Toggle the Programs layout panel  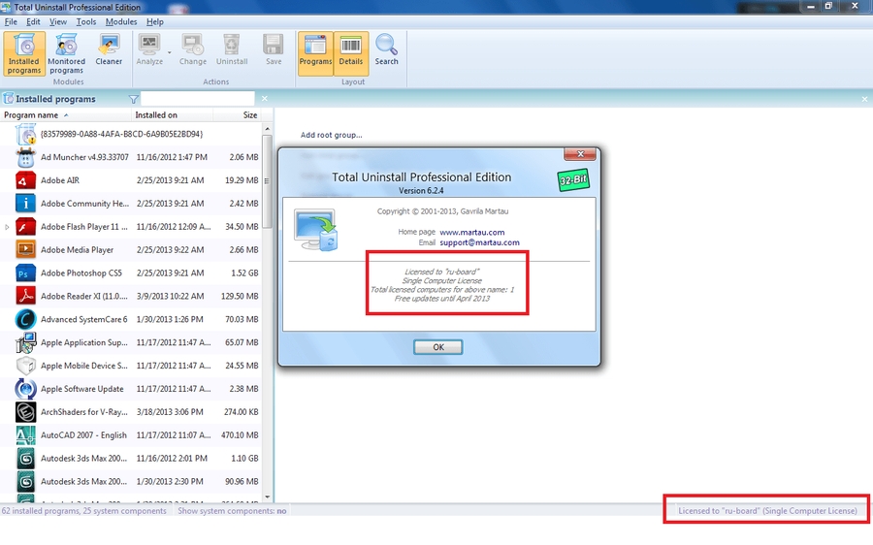[315, 53]
